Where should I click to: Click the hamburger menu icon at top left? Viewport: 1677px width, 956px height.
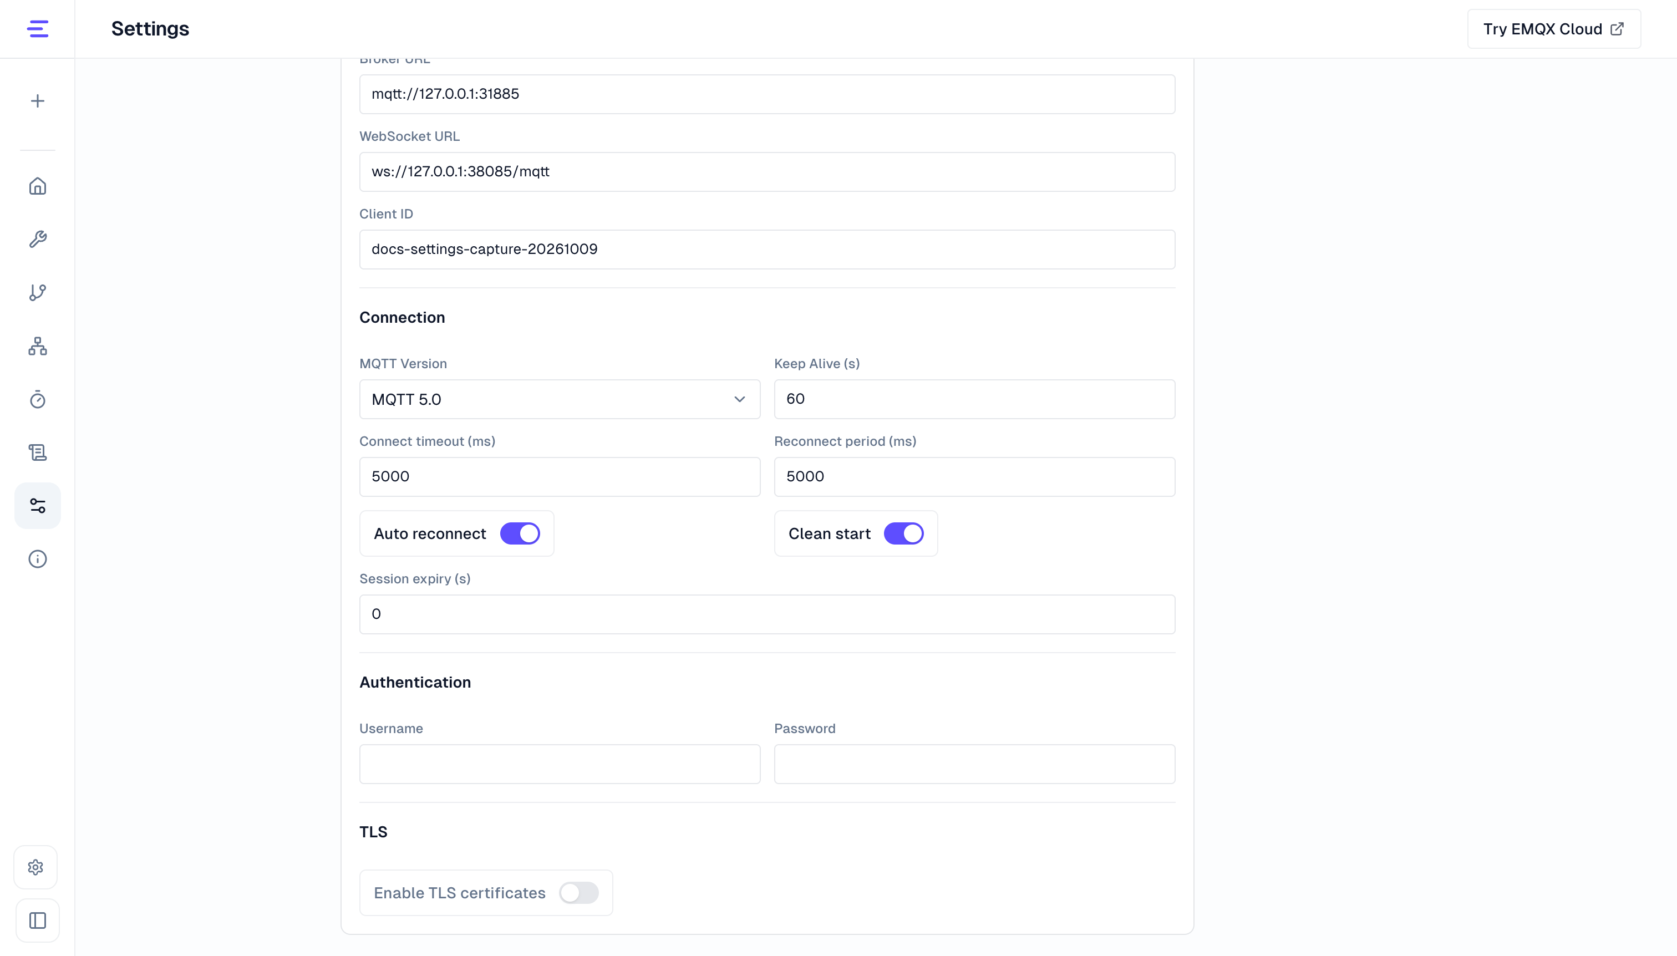[x=37, y=29]
